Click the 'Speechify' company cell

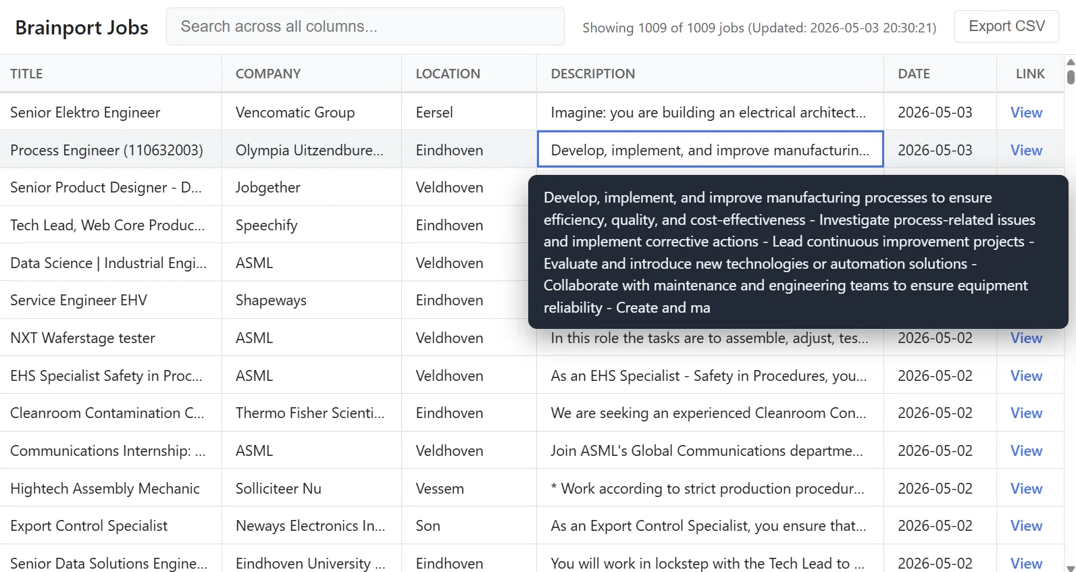tap(311, 225)
